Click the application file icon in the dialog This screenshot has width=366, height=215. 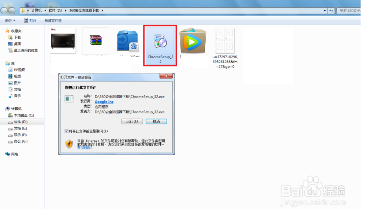coord(69,99)
